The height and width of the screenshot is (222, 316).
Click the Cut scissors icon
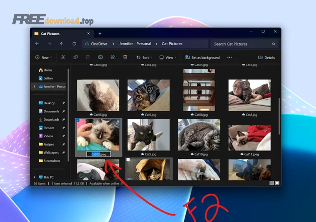tap(63, 57)
